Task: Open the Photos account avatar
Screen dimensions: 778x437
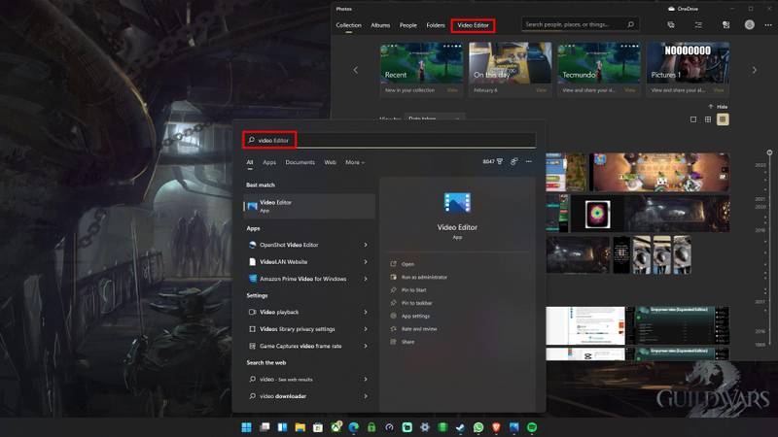Action: click(749, 25)
